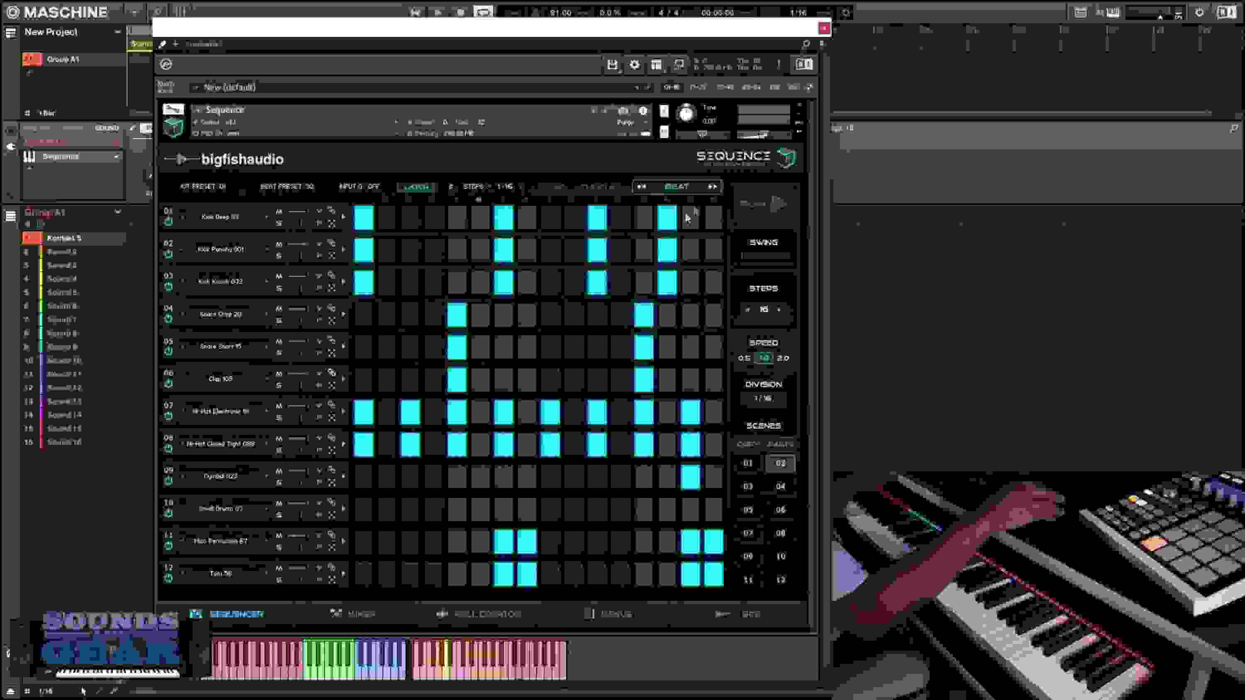Switch to the Beat page with right arrow
This screenshot has width=1245, height=700.
click(713, 187)
